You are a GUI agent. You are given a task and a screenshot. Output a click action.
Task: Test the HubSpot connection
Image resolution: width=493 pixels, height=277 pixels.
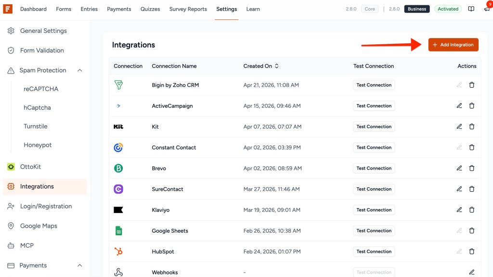(374, 251)
